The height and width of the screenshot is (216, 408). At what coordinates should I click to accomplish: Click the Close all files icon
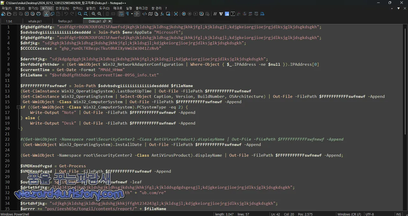(33, 14)
